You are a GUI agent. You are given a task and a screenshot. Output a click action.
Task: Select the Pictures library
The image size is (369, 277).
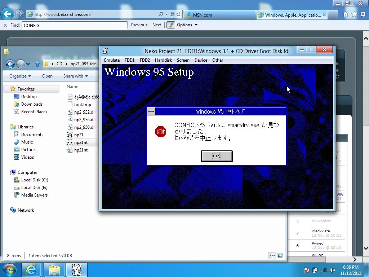[x=29, y=150]
